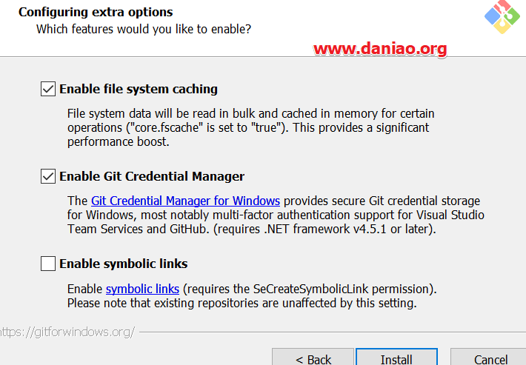Image resolution: width=526 pixels, height=365 pixels.
Task: Tick the file system caching checkbox square
Action: coord(48,89)
